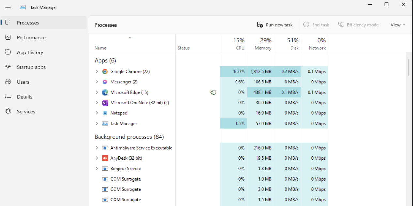413x206 pixels.
Task: Open the View dropdown menu
Action: coord(398,25)
